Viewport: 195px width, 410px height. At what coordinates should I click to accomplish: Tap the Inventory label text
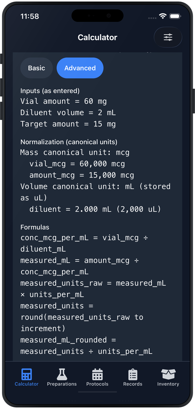click(x=168, y=384)
